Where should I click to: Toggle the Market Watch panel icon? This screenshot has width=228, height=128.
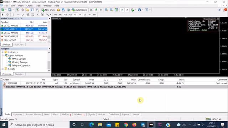point(17,10)
